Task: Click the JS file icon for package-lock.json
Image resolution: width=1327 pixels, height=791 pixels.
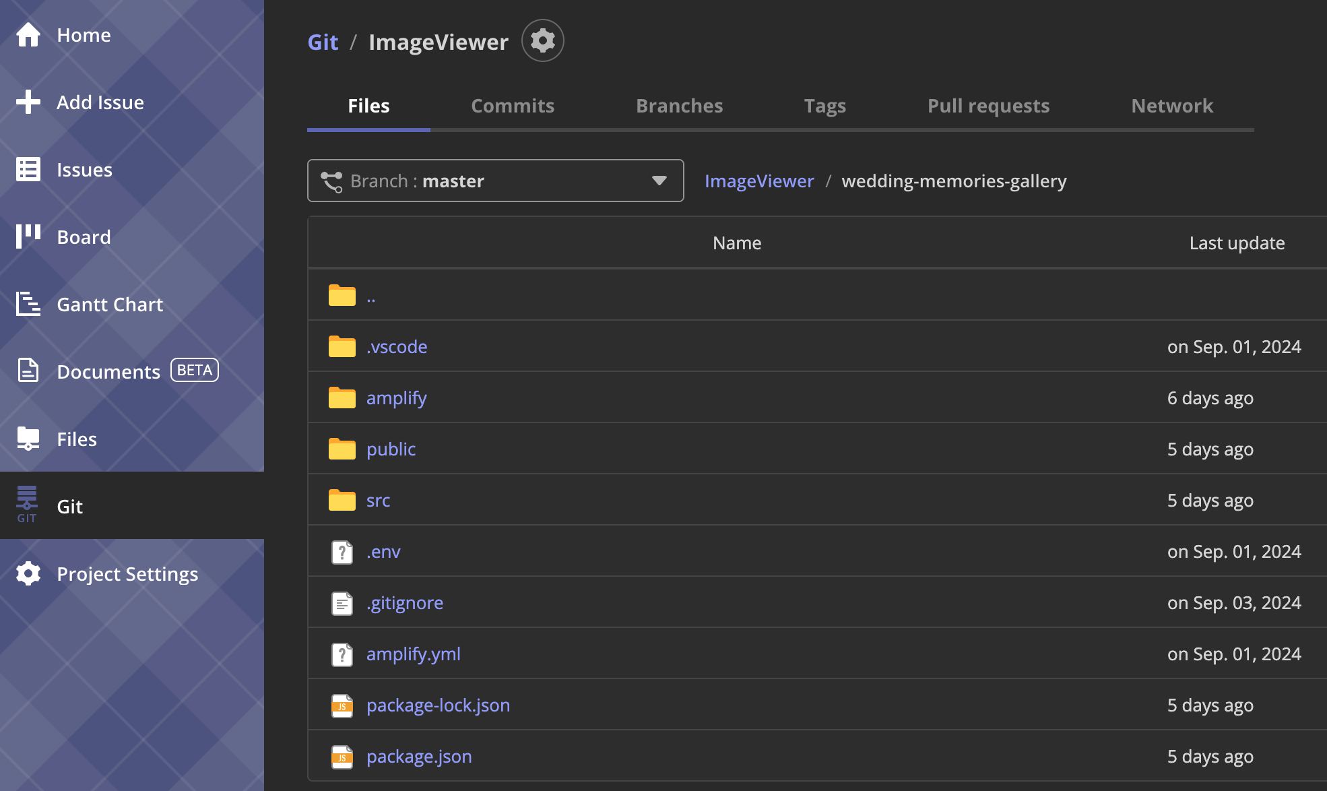Action: coord(342,705)
